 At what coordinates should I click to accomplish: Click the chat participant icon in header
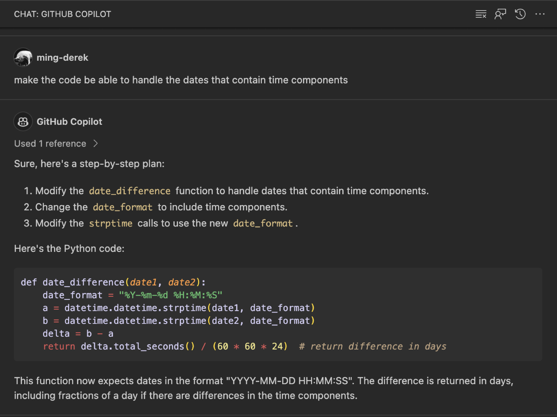(x=500, y=14)
